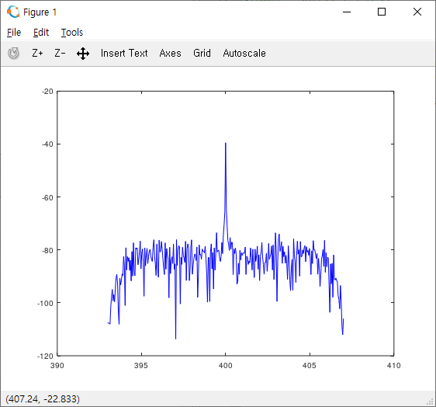
Task: Maximize the Figure 1 window
Action: [382, 12]
